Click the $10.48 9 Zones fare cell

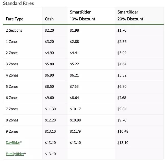[x=123, y=131]
